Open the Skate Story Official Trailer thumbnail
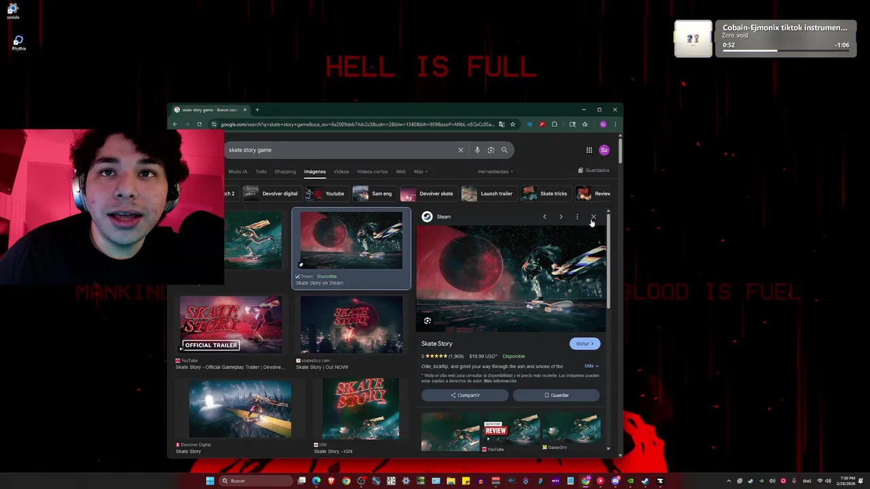 tap(230, 325)
